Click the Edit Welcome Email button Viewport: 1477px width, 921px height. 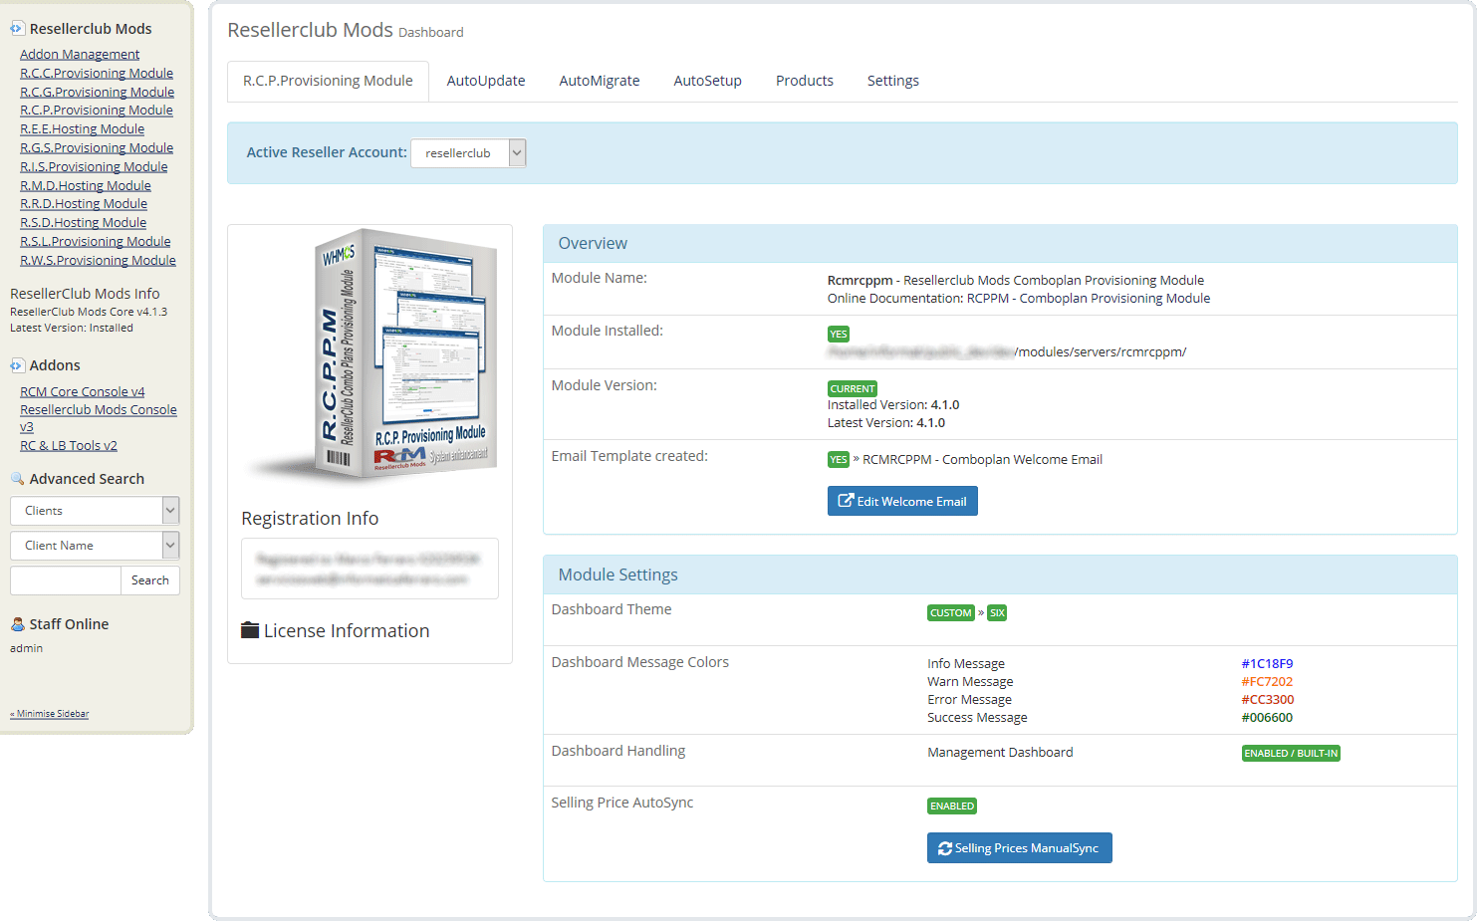point(902,501)
